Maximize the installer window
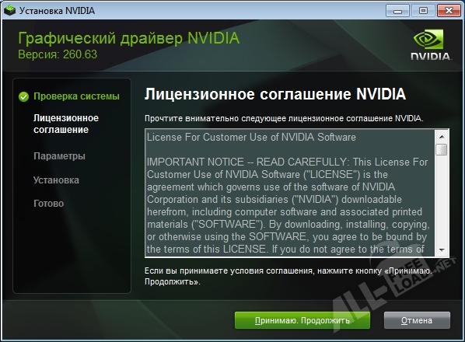The width and height of the screenshot is (465, 342). point(423,11)
